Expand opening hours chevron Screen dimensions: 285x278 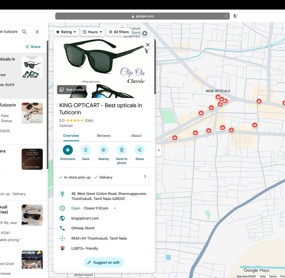(x=115, y=208)
